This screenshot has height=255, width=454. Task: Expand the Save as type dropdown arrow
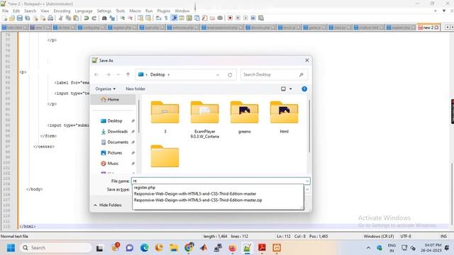[x=307, y=189]
